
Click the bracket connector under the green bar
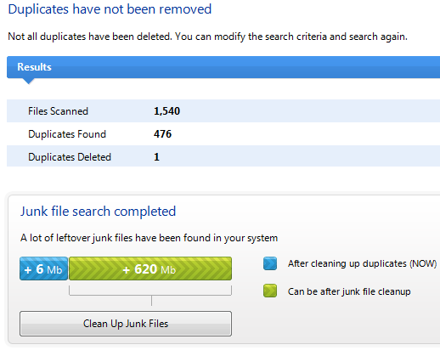tap(150, 296)
